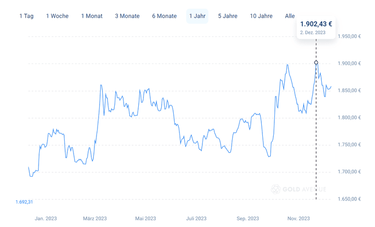The image size is (375, 227).
Task: Switch chart to 5 Jahre
Action: [x=227, y=16]
